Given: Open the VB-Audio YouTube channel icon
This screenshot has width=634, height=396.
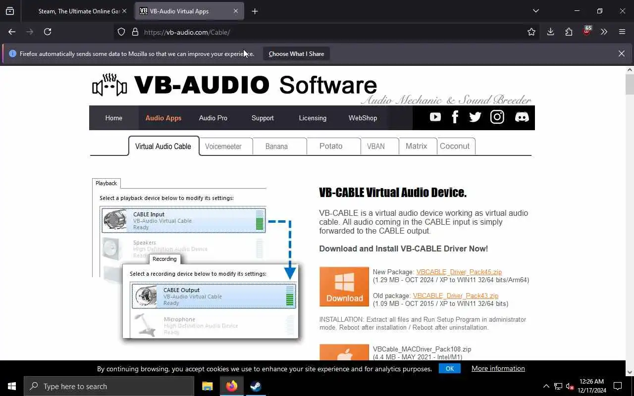Looking at the screenshot, I should click(435, 117).
